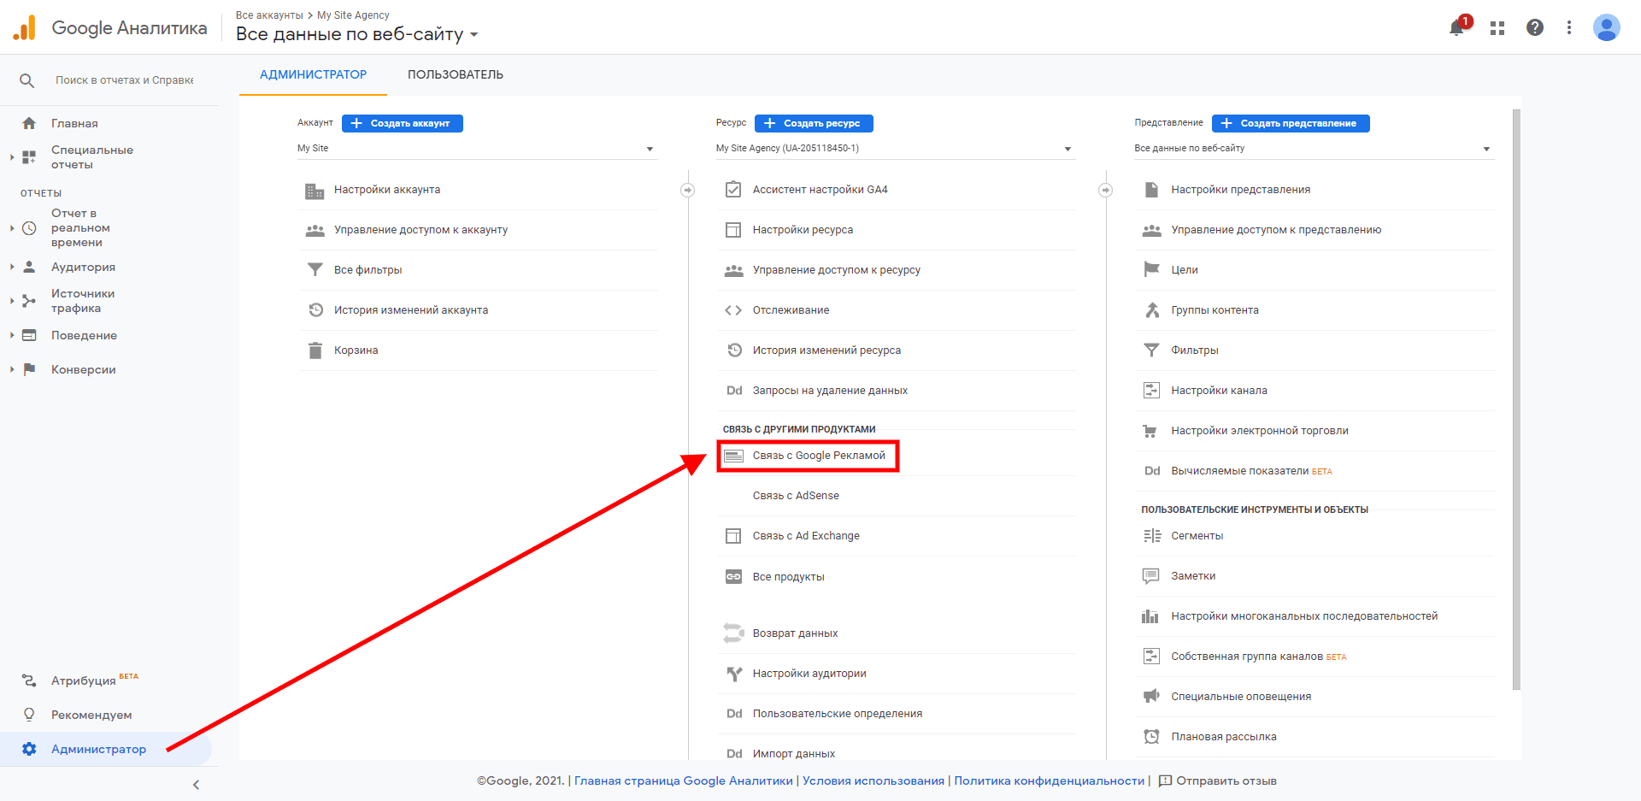
Task: Open the three-dot more options menu
Action: pos(1569,27)
